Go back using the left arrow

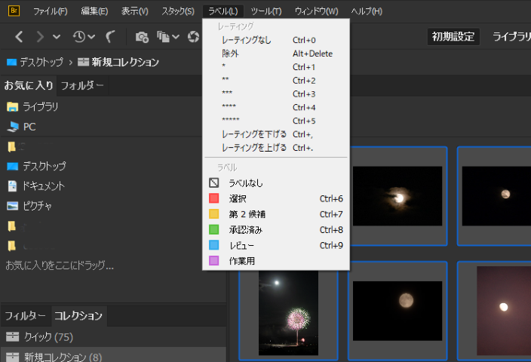point(19,36)
